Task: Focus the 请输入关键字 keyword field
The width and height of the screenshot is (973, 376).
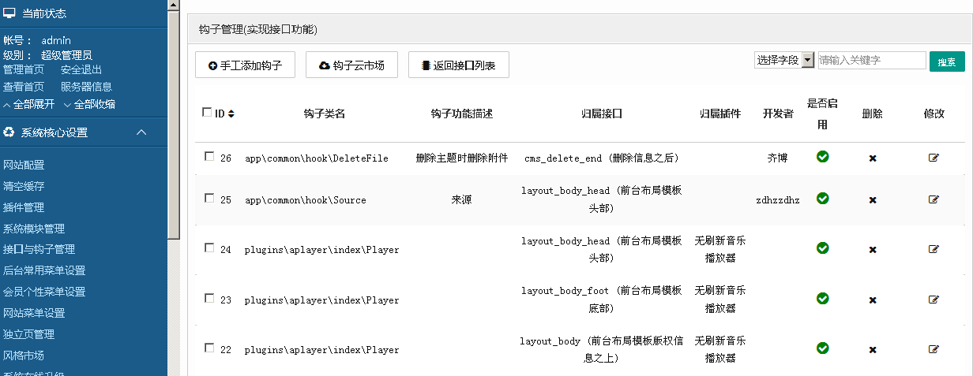Action: (872, 60)
